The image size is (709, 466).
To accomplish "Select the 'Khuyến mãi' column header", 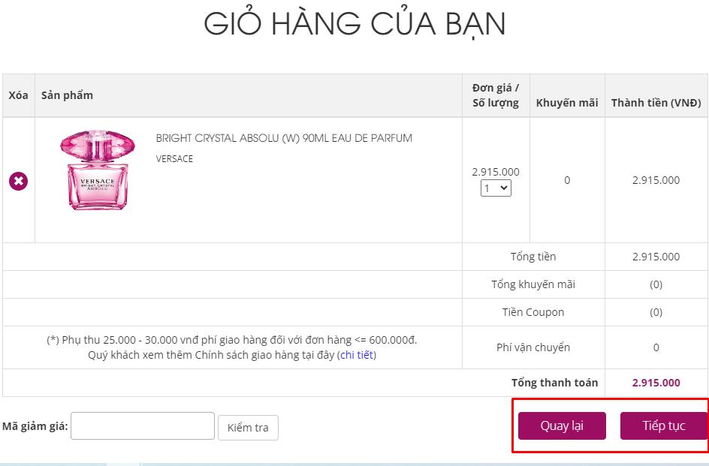I will pyautogui.click(x=567, y=103).
